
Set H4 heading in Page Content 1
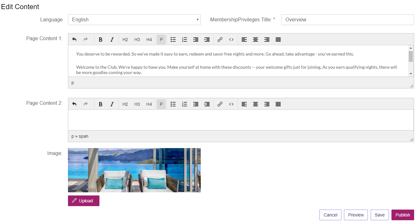[x=149, y=40]
